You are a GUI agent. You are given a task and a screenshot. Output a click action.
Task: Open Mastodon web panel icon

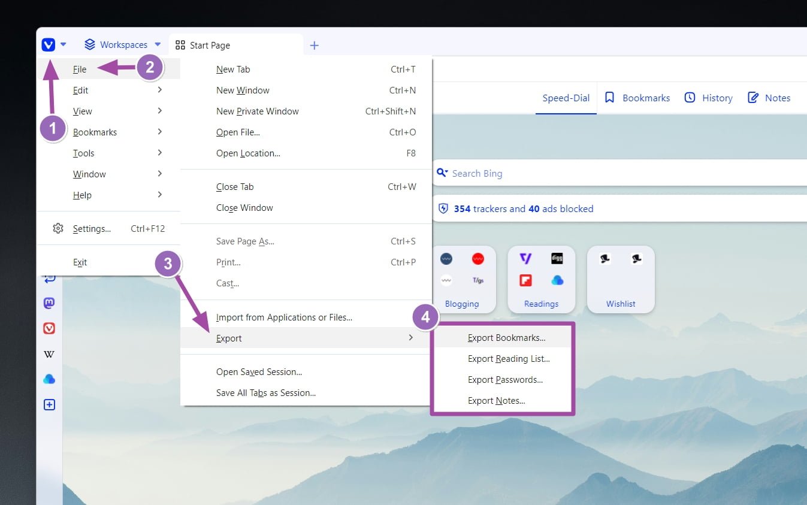(49, 303)
